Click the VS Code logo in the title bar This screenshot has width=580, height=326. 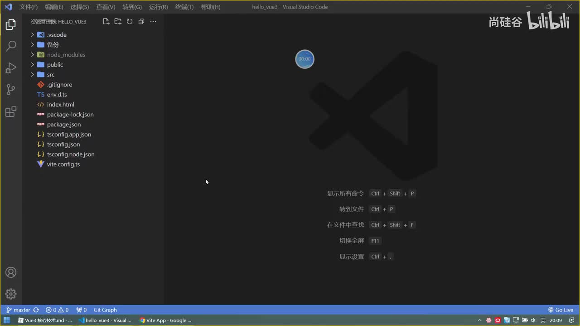(x=8, y=7)
